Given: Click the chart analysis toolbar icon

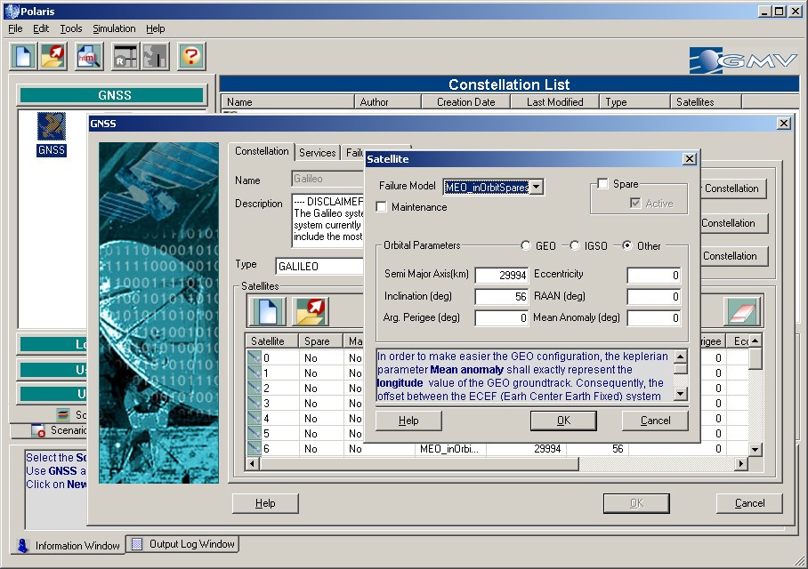Looking at the screenshot, I should click(x=156, y=56).
